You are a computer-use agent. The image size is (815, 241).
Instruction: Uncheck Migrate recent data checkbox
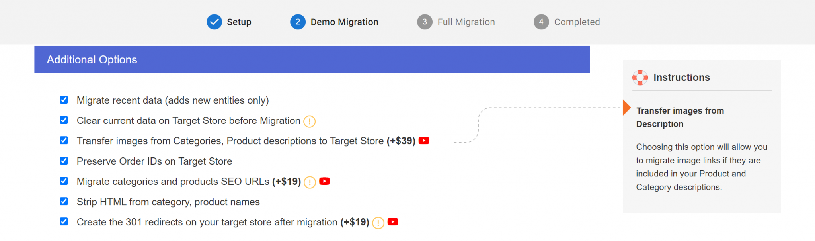(64, 100)
